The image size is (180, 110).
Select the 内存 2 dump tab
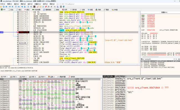(x=14, y=77)
